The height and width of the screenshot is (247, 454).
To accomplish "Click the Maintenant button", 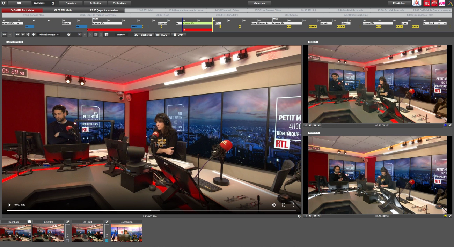I will pos(259,3).
